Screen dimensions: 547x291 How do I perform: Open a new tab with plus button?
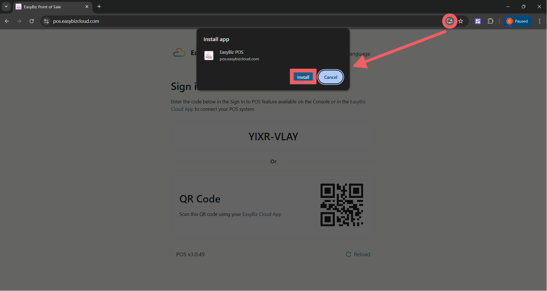pyautogui.click(x=99, y=7)
